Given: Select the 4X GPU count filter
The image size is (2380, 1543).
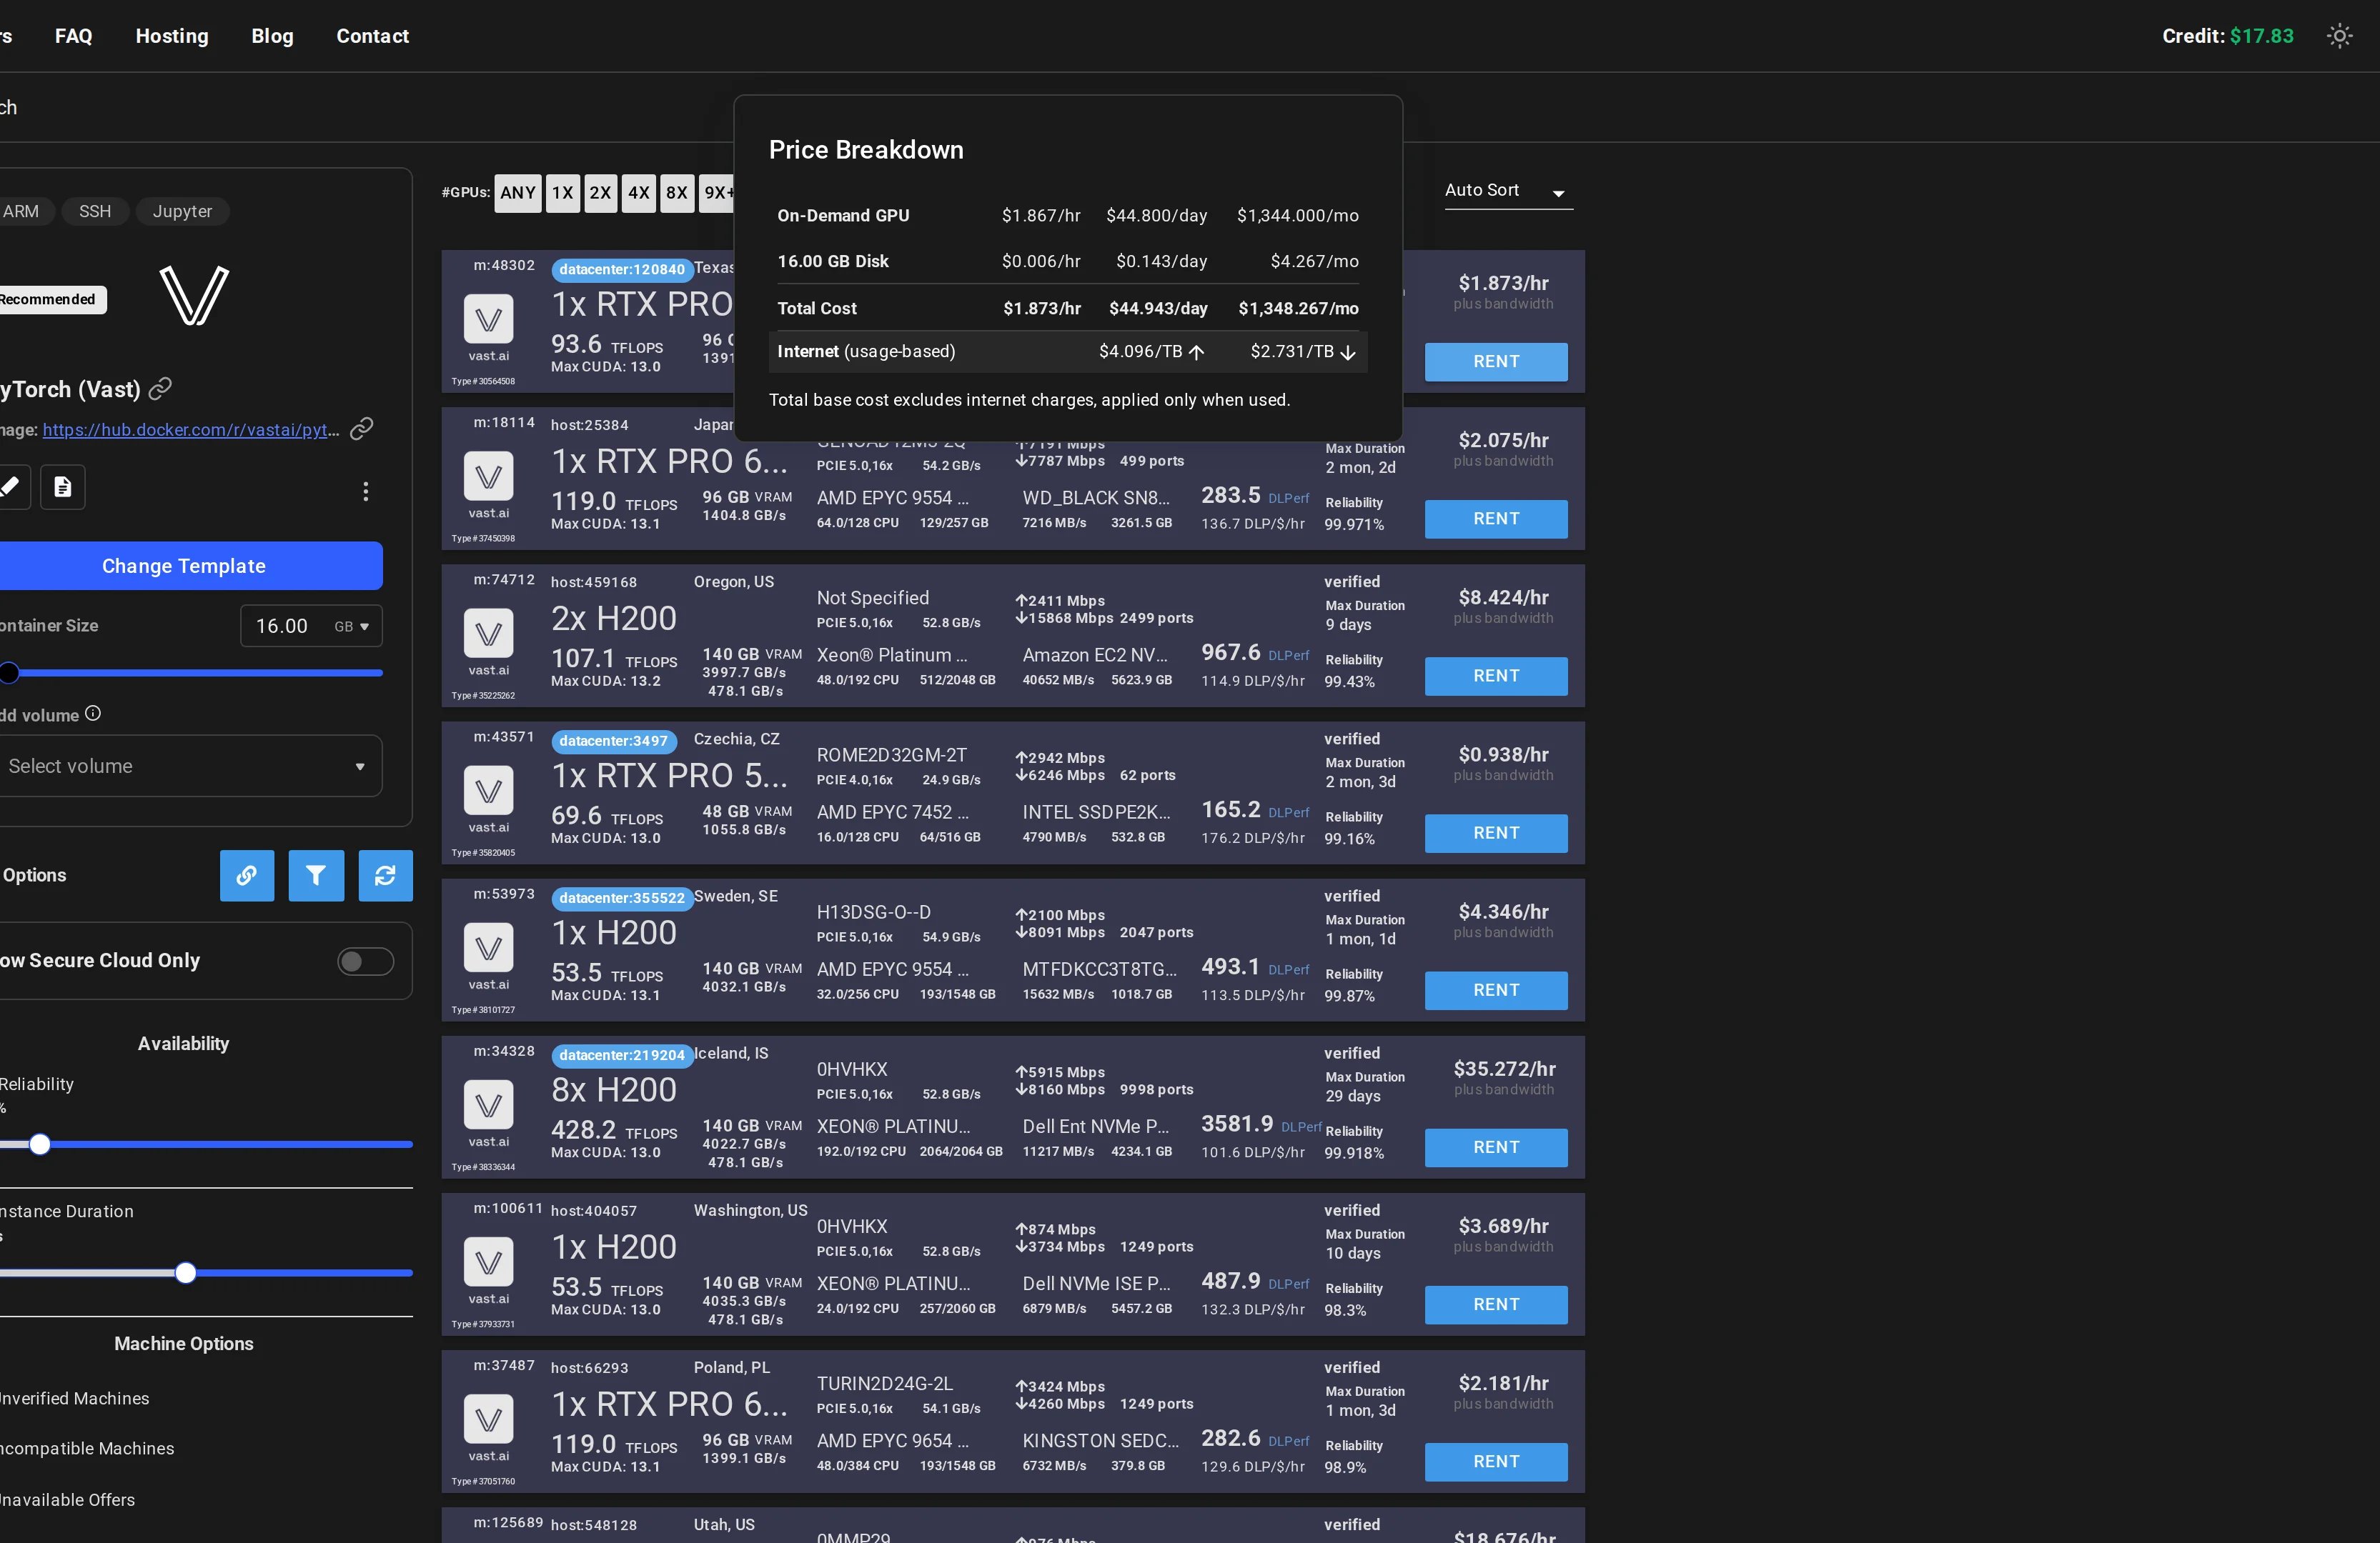Looking at the screenshot, I should (639, 193).
